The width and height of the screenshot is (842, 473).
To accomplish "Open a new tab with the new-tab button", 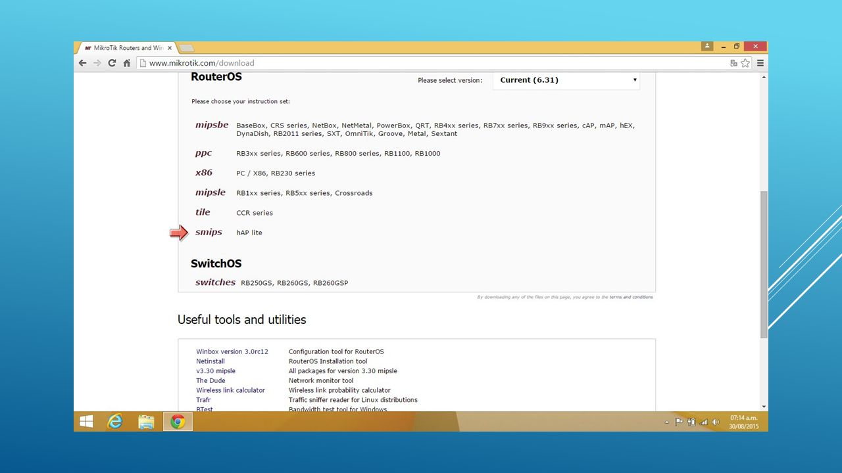I will click(x=186, y=48).
